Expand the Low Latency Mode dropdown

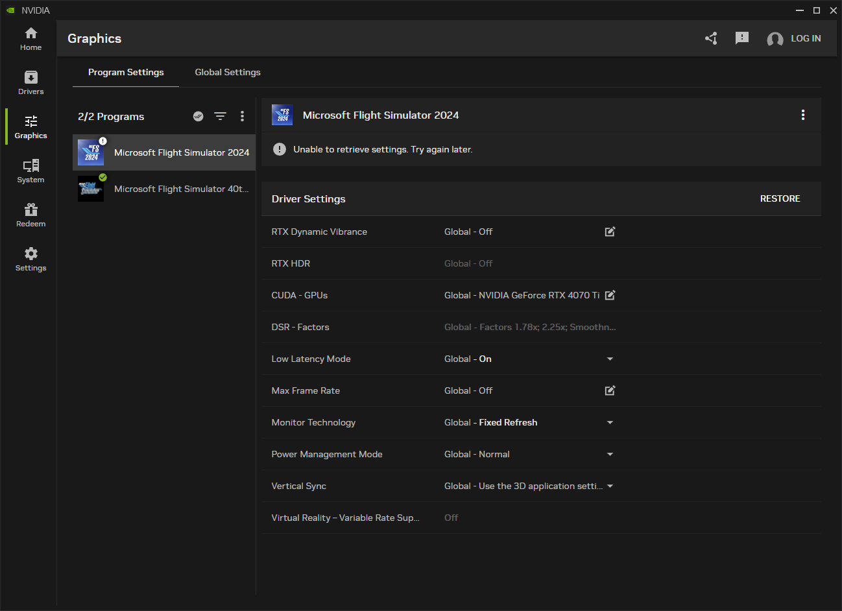click(x=610, y=359)
